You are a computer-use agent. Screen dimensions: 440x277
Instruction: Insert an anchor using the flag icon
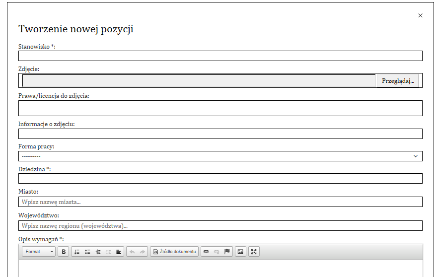227,252
